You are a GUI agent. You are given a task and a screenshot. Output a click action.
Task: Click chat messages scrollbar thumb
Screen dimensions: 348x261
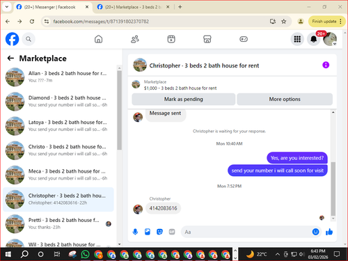[333, 189]
